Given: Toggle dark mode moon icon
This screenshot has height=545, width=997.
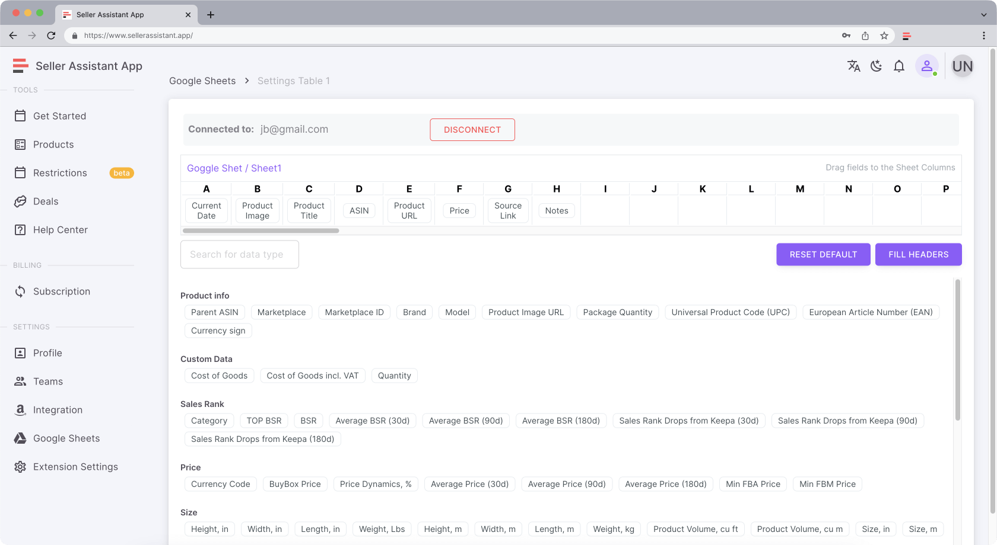Looking at the screenshot, I should [x=876, y=66].
